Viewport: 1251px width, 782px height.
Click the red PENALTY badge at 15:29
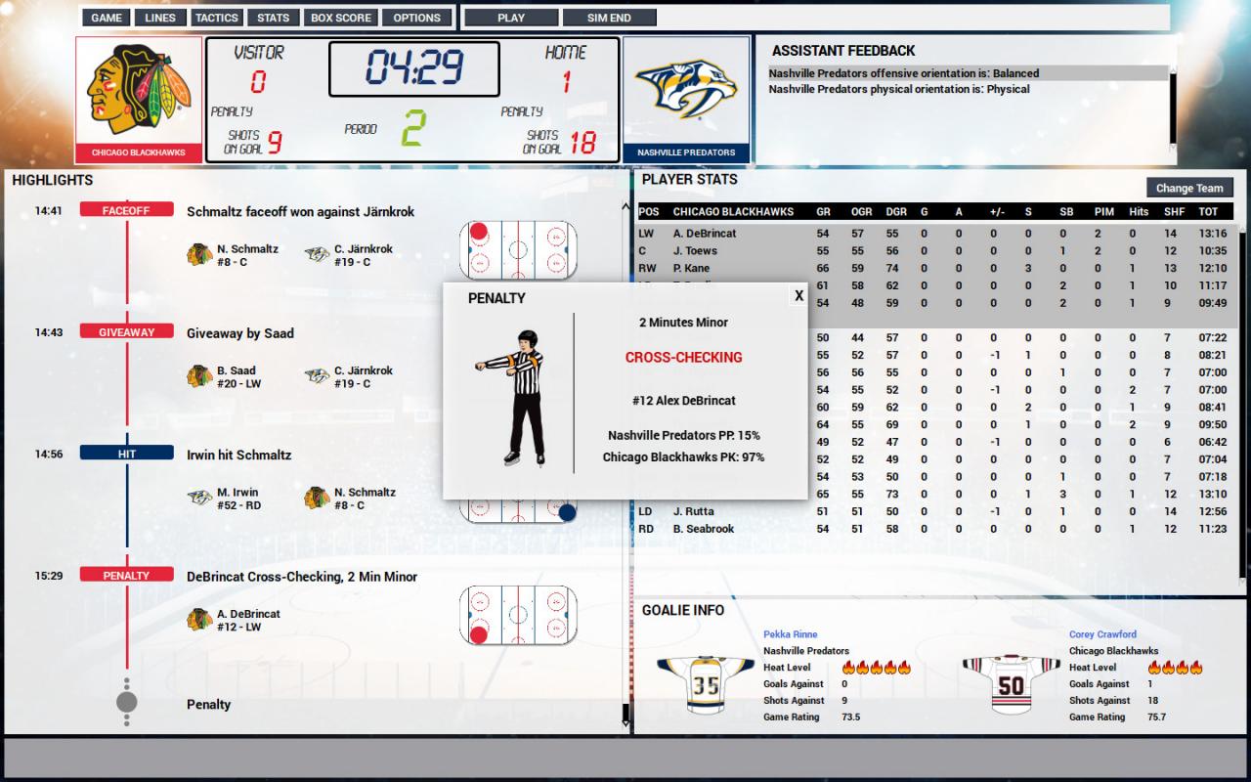tap(126, 576)
